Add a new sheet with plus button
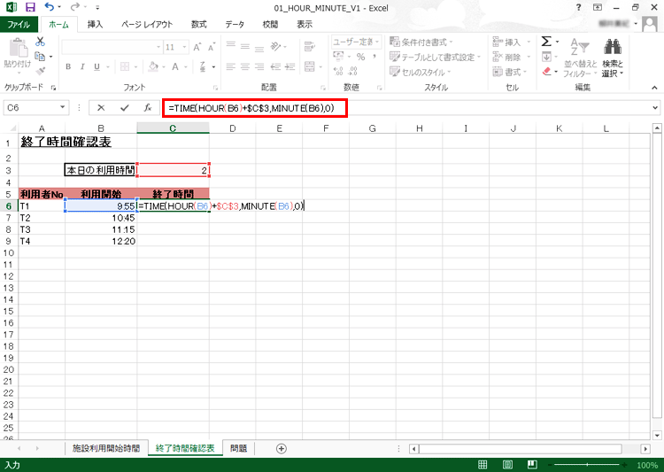The image size is (664, 472). (x=282, y=448)
